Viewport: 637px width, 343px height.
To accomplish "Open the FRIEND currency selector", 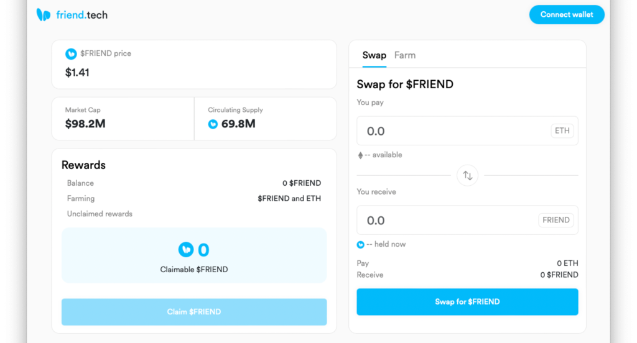I will (x=556, y=220).
